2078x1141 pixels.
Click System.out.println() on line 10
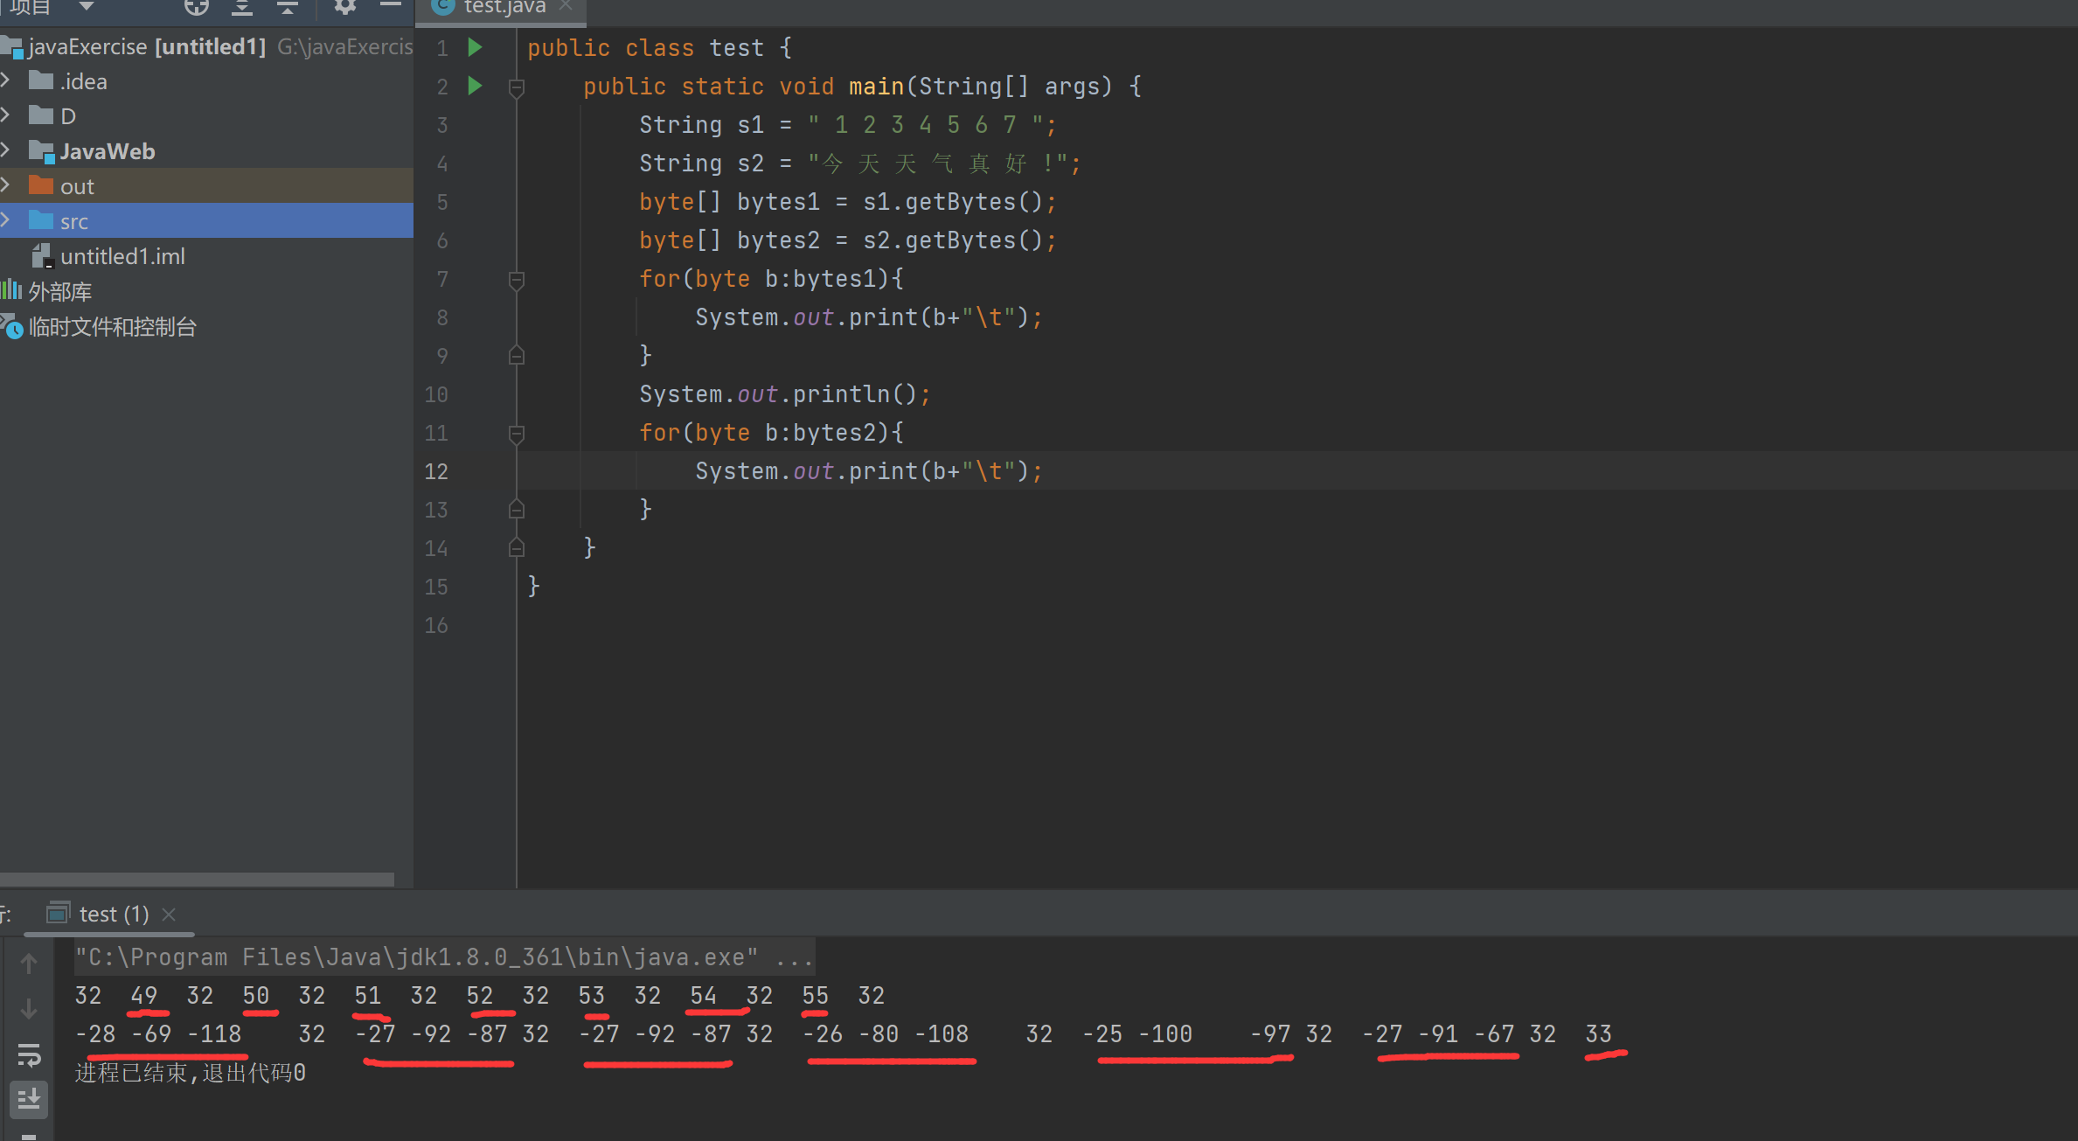point(785,394)
